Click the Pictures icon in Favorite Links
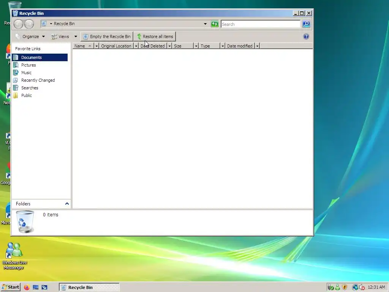Screen dimensions: 389x292 pos(16,65)
